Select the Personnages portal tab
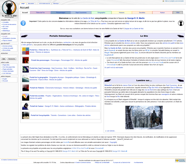Image resolution: width=186 pixels, height=164 pixels. 61,12
